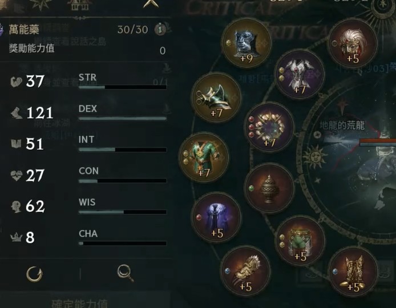Select the +5 golden boots slot
The height and width of the screenshot is (308, 396).
coord(353,271)
